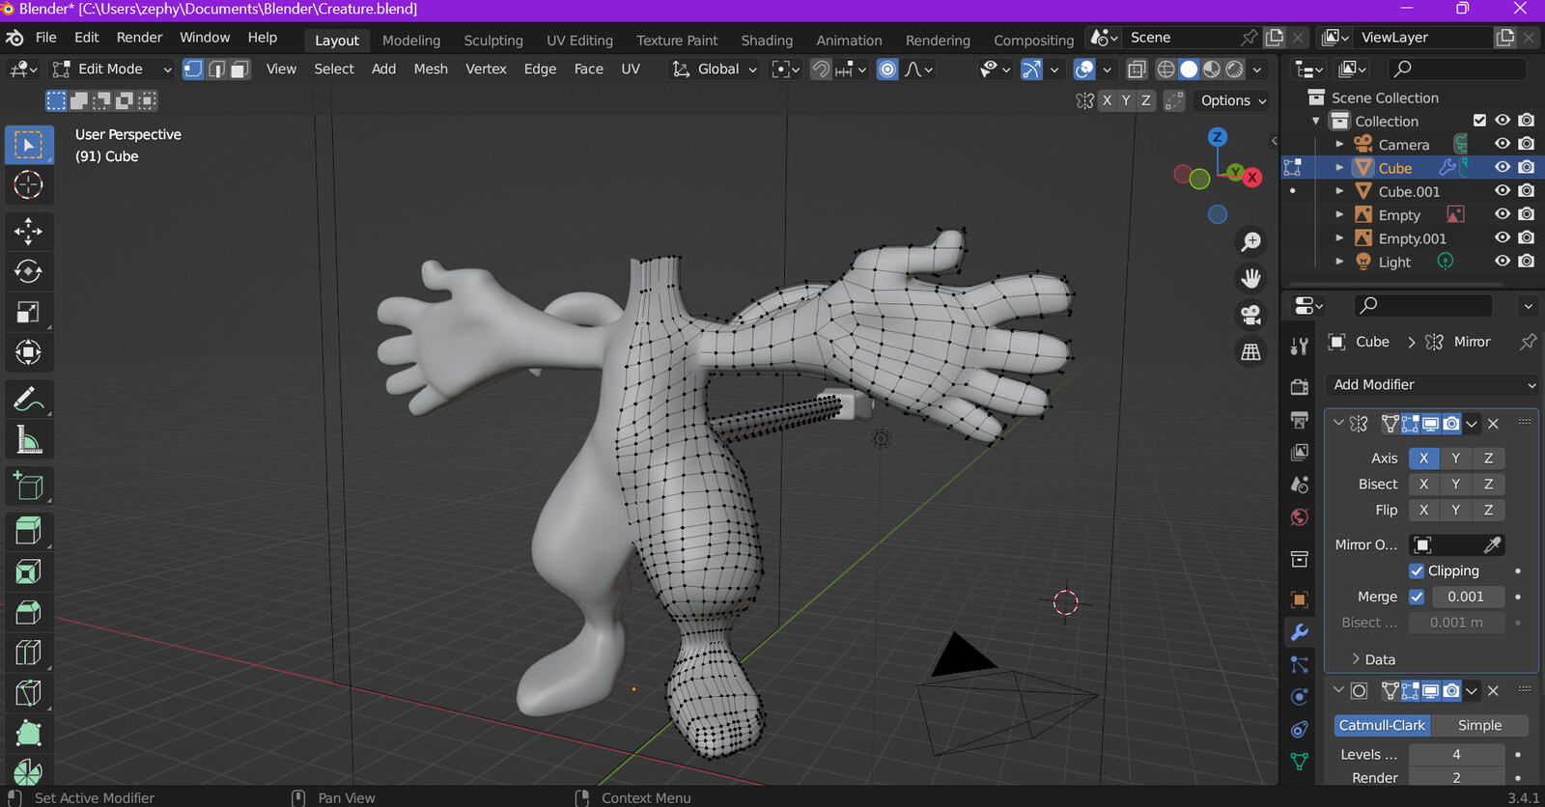Hide Light in viewport
Screen dimensions: 1545x807
point(1503,261)
